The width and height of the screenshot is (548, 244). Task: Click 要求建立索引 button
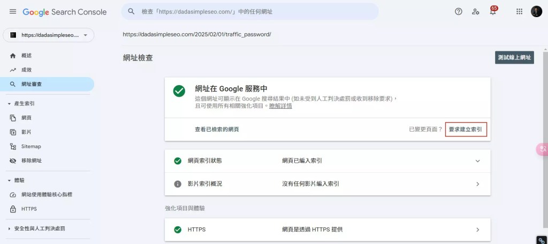[x=466, y=129]
